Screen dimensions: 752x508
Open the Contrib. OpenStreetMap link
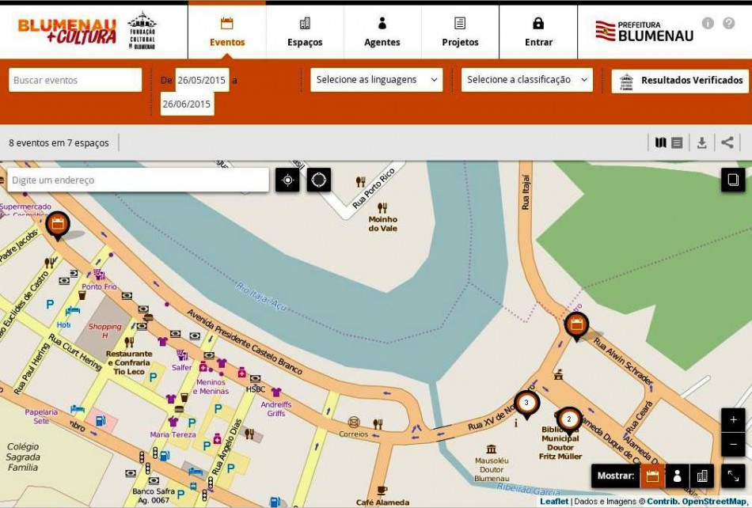697,502
